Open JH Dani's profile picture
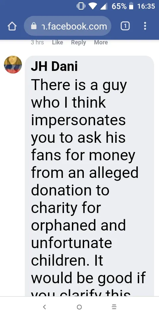This screenshot has width=159, height=318. point(13,65)
